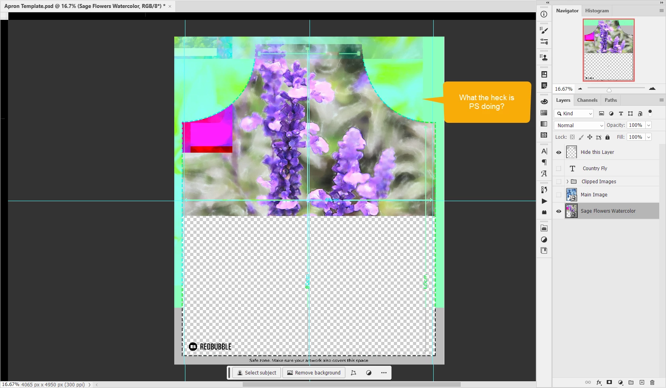Screen dimensions: 666x388
Task: Expand the collapsed icon panel strip
Action: pyautogui.click(x=547, y=2)
